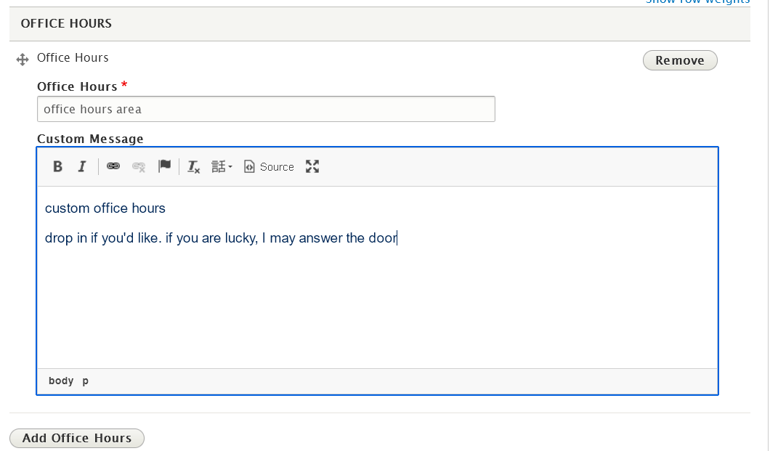778x451 pixels.
Task: Select the p element path item
Action: tap(86, 381)
